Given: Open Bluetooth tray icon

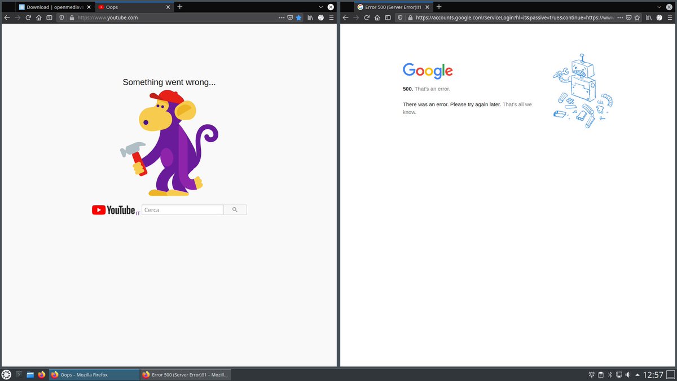Looking at the screenshot, I should [x=610, y=374].
